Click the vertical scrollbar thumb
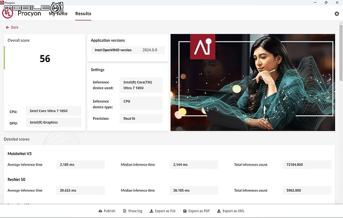The image size is (343, 218). pyautogui.click(x=341, y=52)
